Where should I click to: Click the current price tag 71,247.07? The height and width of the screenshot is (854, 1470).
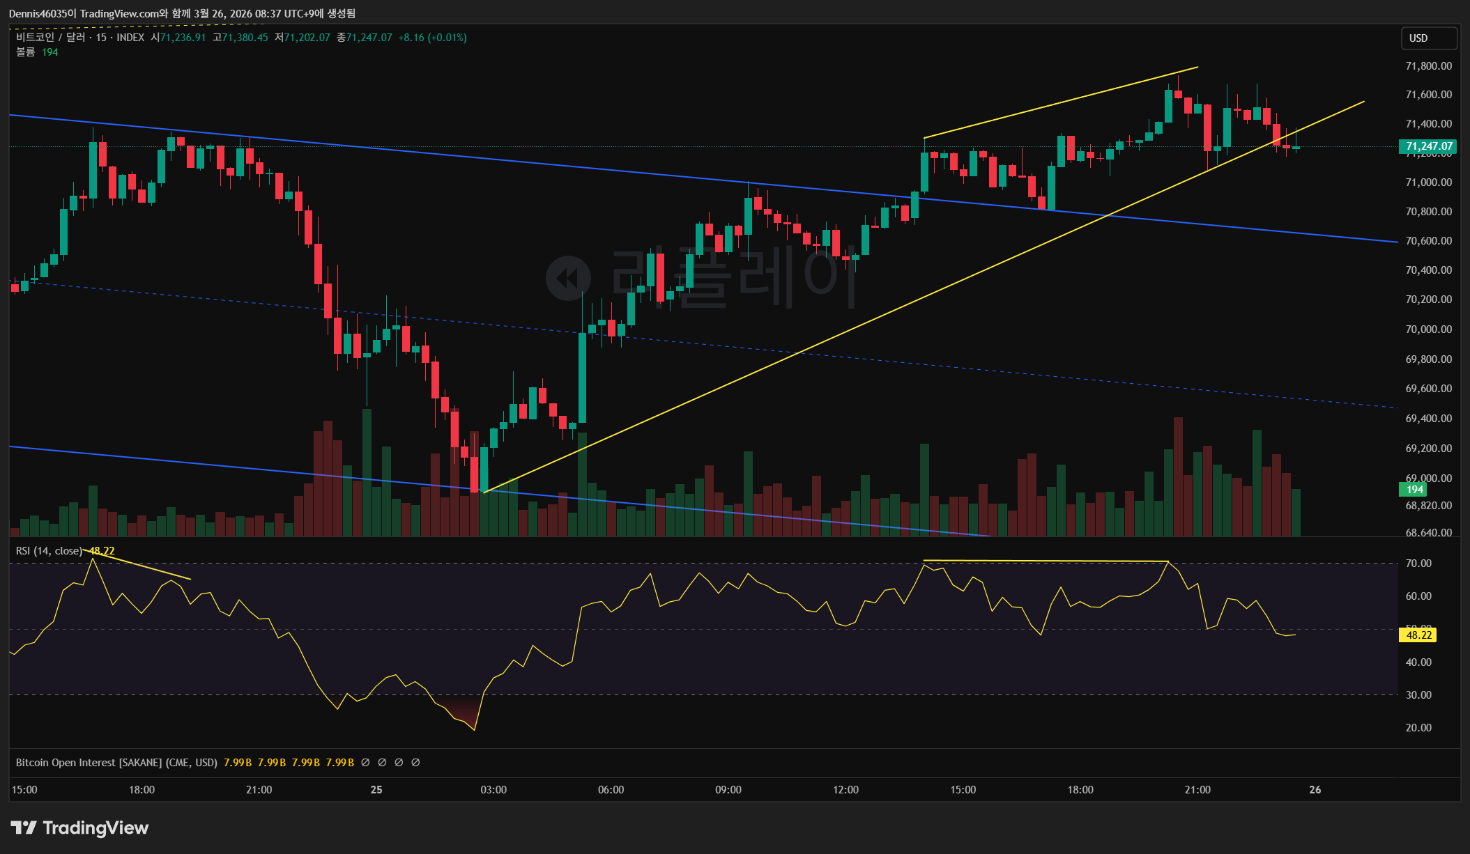(x=1428, y=146)
